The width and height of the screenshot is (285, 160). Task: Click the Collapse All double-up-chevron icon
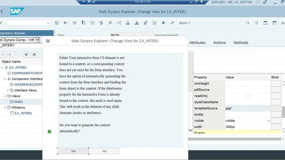pos(34,54)
